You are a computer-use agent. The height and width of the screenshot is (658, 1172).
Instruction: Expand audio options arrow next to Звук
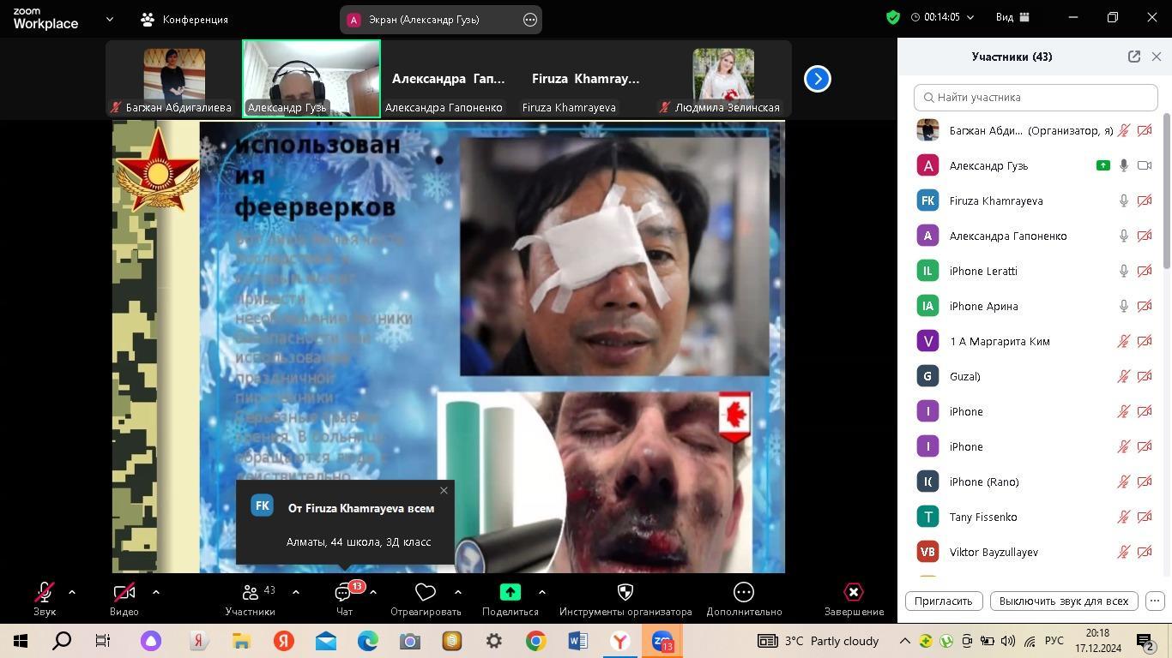[72, 592]
